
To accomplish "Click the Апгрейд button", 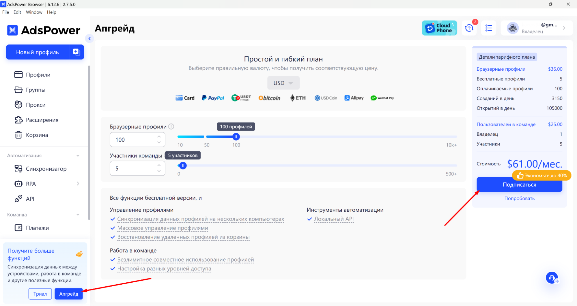I will tap(69, 294).
